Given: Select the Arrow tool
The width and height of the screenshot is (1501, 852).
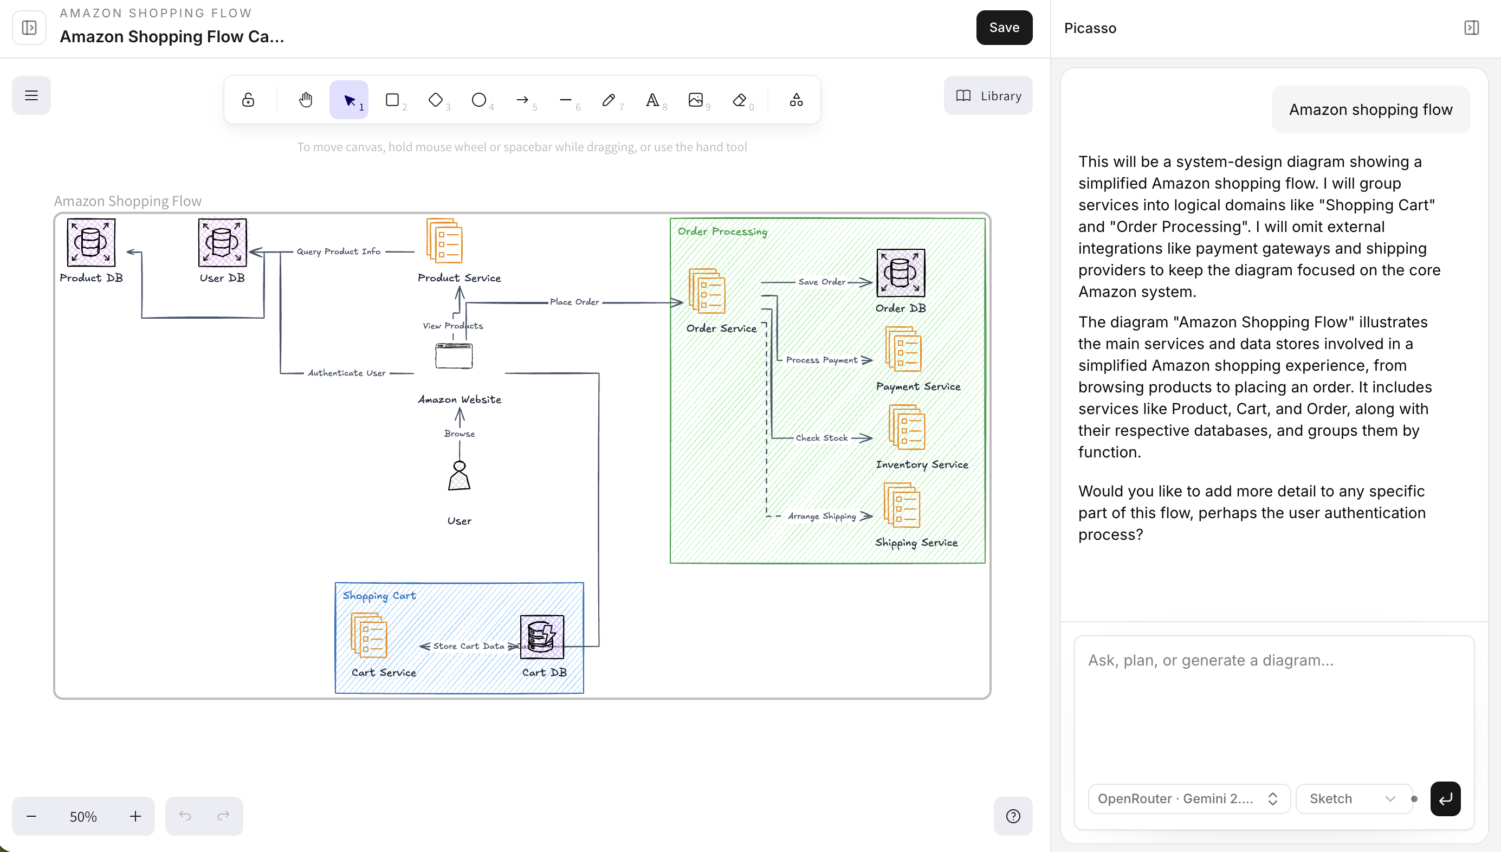Looking at the screenshot, I should click(x=522, y=100).
